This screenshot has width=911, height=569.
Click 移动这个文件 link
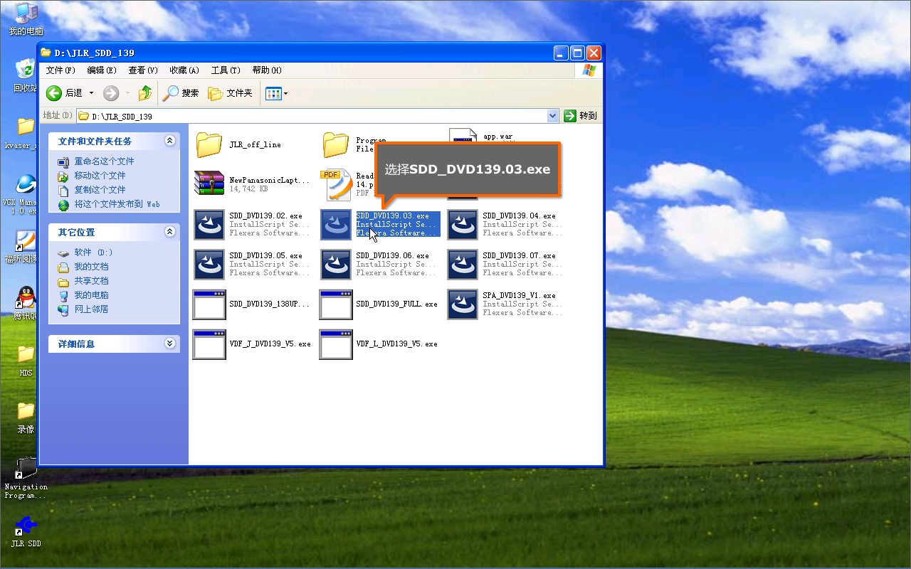(100, 176)
